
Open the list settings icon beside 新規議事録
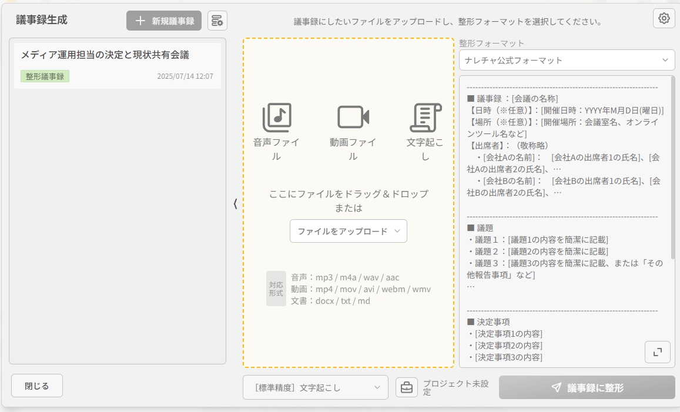pos(217,21)
